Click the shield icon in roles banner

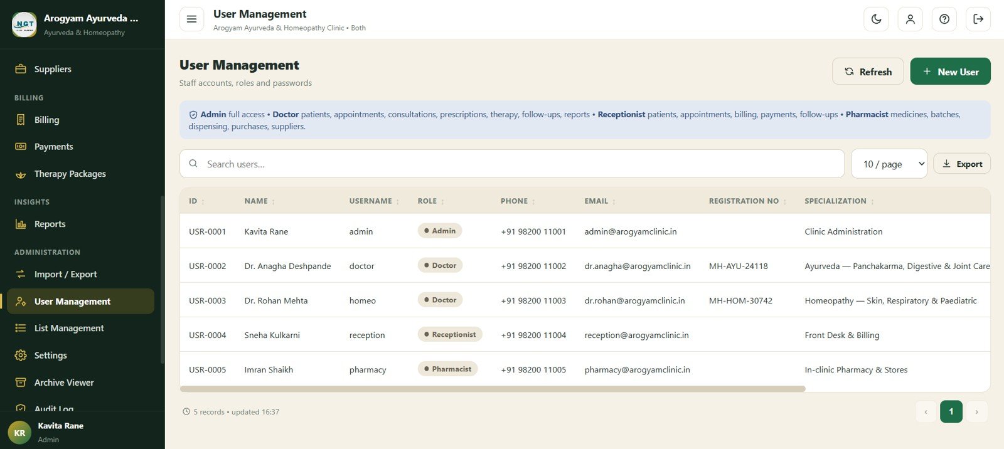(193, 115)
